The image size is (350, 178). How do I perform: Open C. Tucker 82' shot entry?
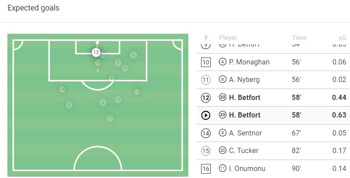click(x=272, y=151)
